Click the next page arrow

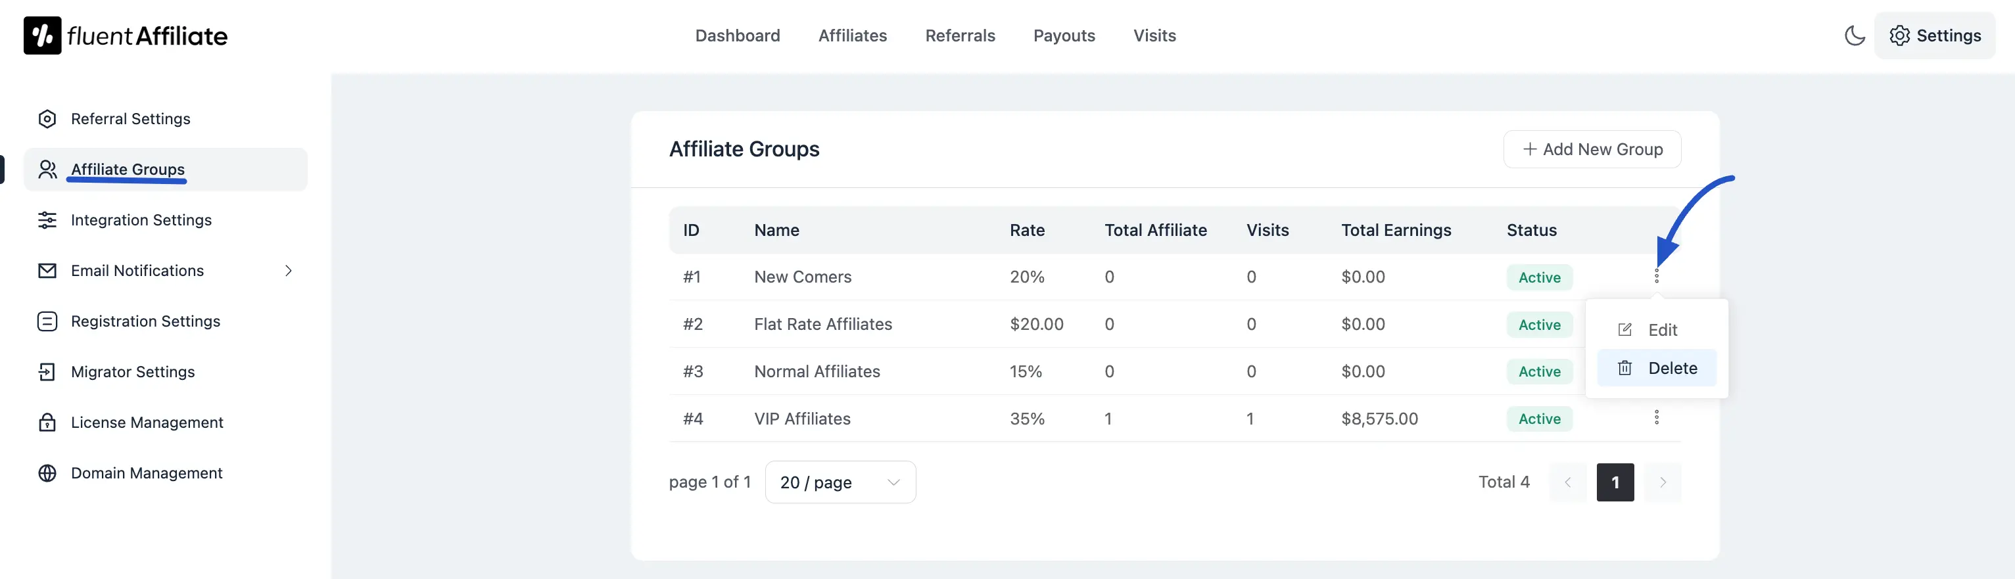point(1662,483)
